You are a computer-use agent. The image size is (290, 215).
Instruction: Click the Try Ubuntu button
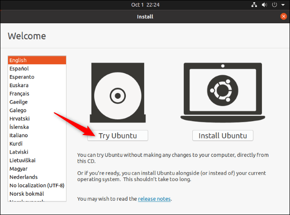pyautogui.click(x=118, y=135)
